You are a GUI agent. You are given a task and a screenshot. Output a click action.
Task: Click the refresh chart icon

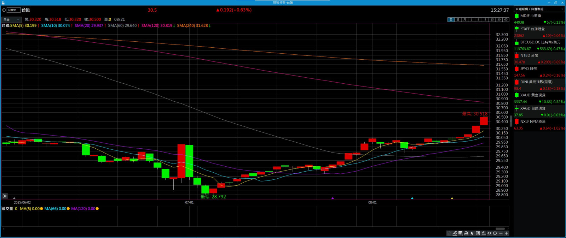495,233
